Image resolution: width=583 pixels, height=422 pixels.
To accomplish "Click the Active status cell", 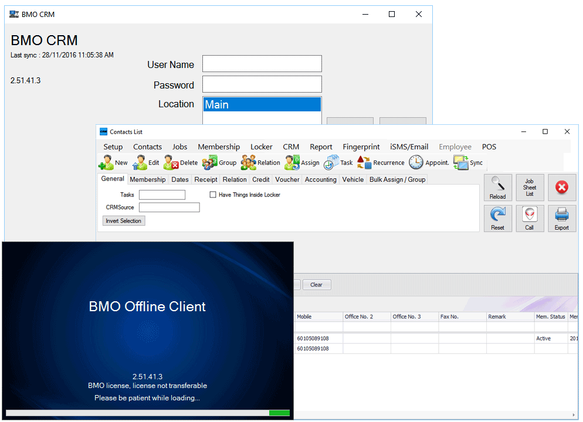I will tap(551, 338).
